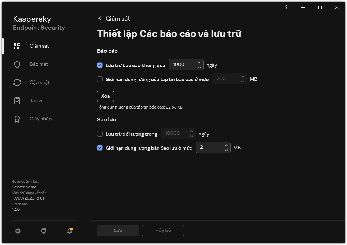Navigate back to Giám sát
The image size is (347, 245).
(x=114, y=18)
